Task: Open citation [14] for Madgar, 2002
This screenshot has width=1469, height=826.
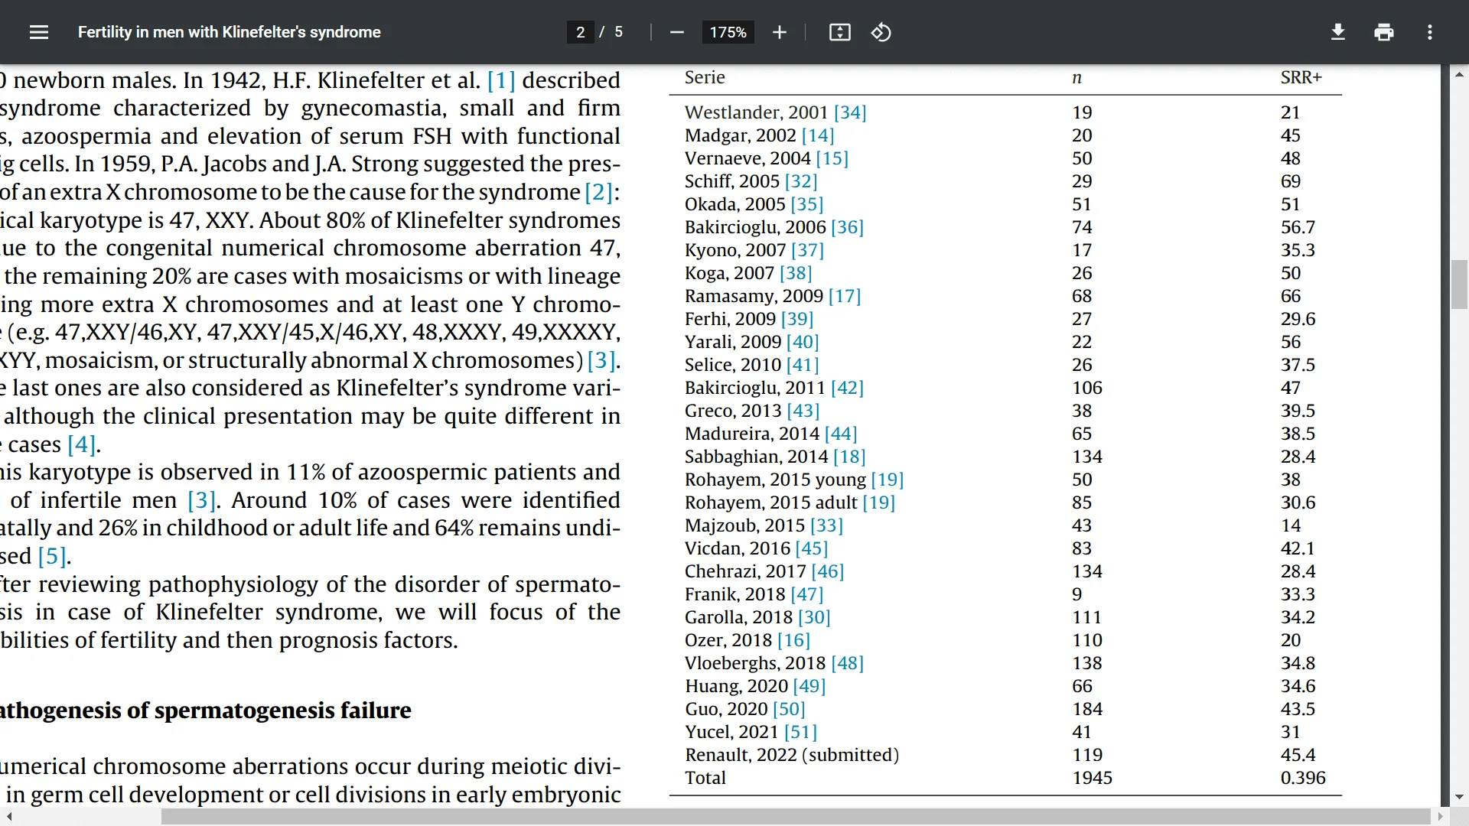Action: coord(818,135)
